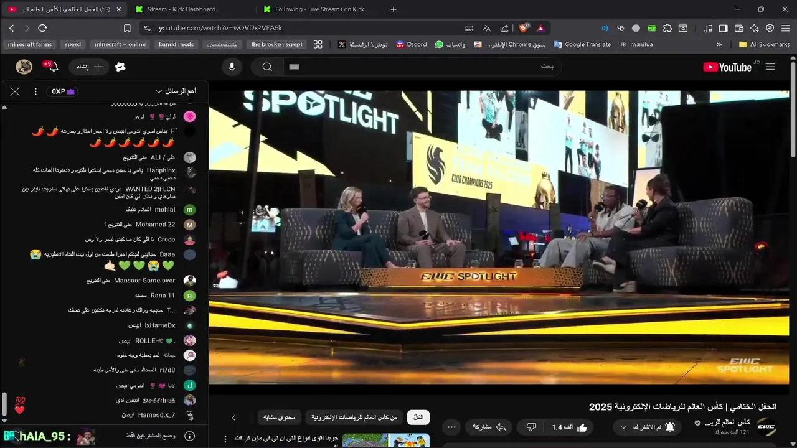This screenshot has width=797, height=448.
Task: Click the EWC channel avatar
Action: [766, 427]
